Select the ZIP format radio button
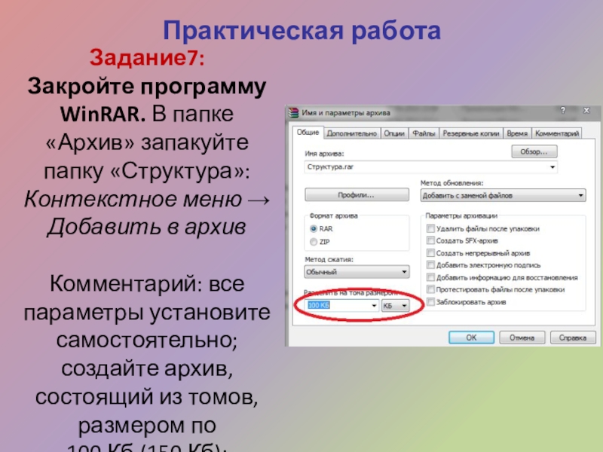The width and height of the screenshot is (603, 452). click(x=314, y=242)
